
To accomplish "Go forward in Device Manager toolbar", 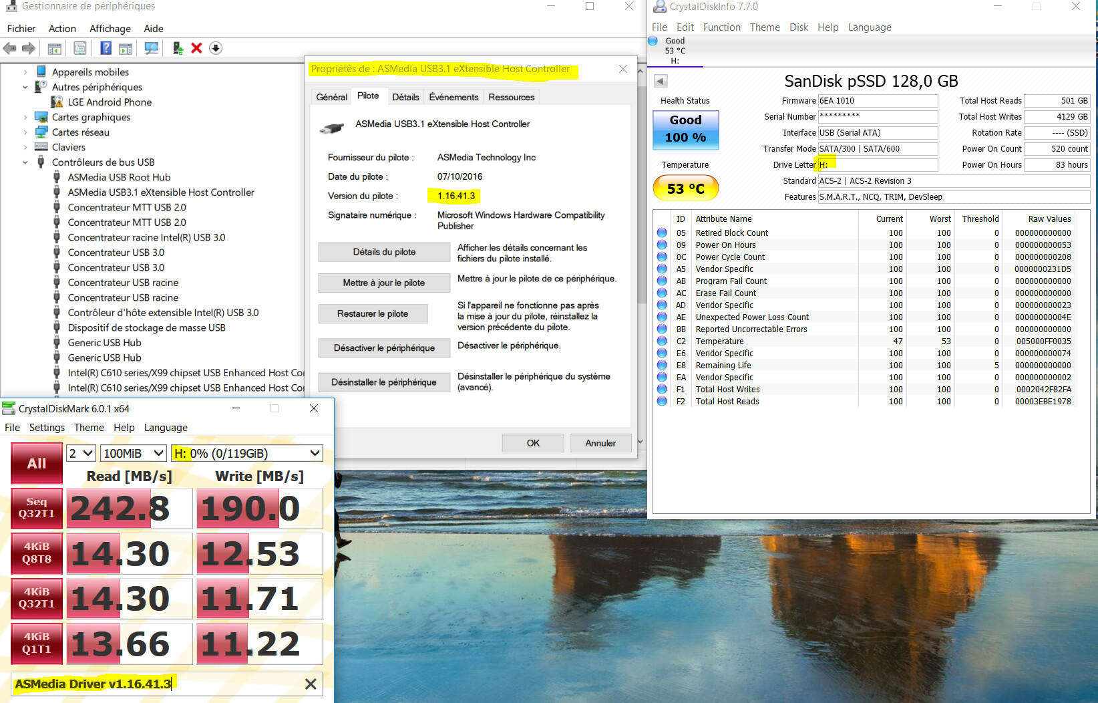I will (29, 48).
